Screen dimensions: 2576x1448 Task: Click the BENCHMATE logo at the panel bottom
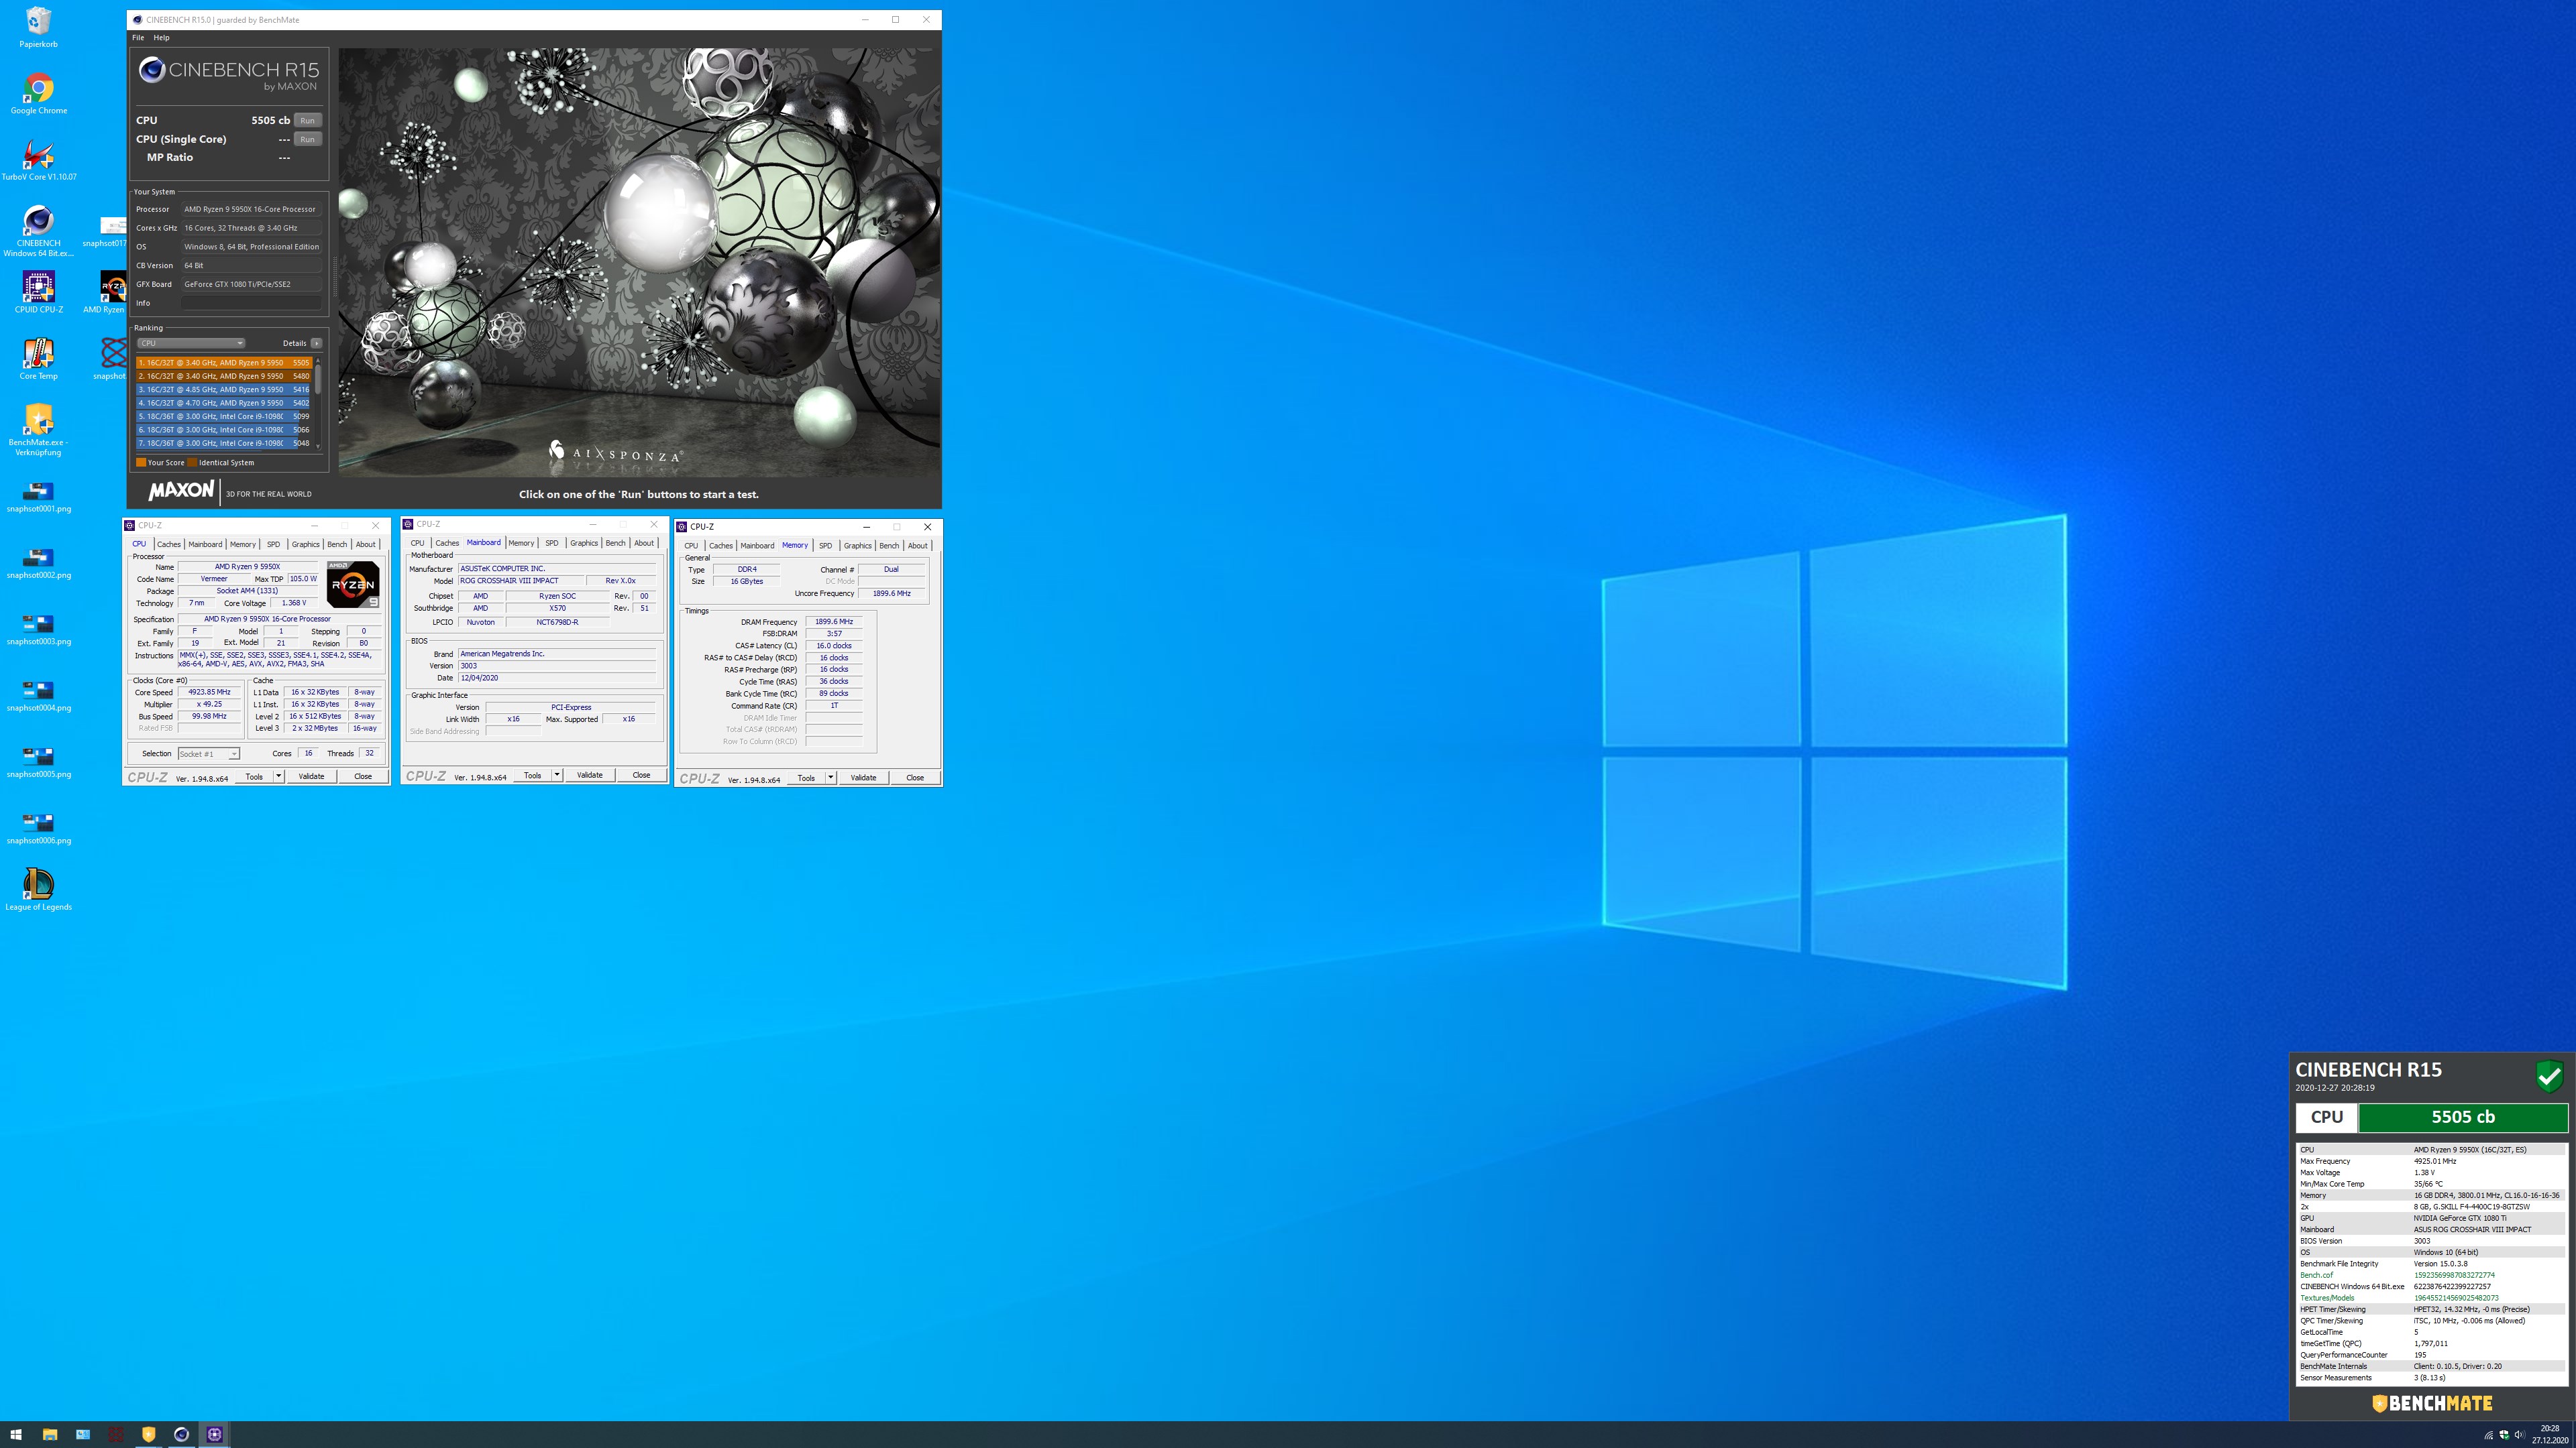pos(2432,1403)
